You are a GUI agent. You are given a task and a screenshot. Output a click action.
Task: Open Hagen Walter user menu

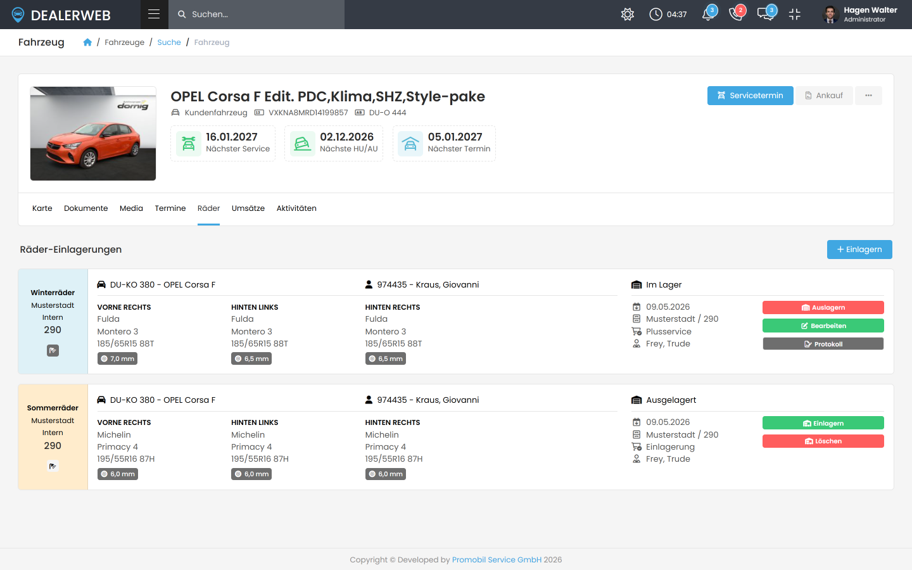[859, 15]
